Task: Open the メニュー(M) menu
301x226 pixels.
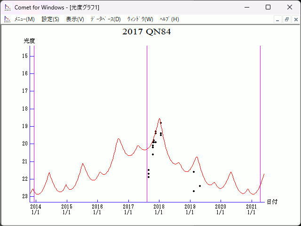Action: point(24,19)
